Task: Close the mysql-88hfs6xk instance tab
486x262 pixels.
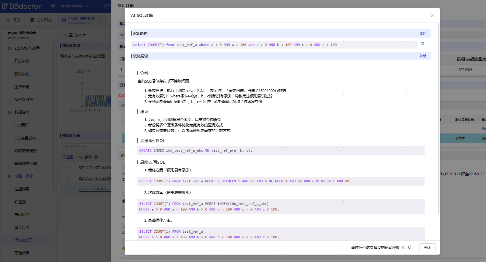Action: click(x=101, y=20)
